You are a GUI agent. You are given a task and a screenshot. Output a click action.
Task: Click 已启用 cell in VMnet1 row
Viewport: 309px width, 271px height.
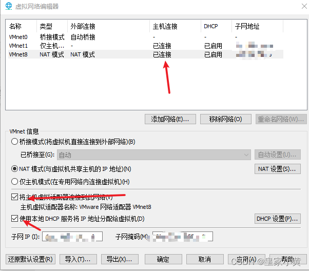(x=213, y=46)
